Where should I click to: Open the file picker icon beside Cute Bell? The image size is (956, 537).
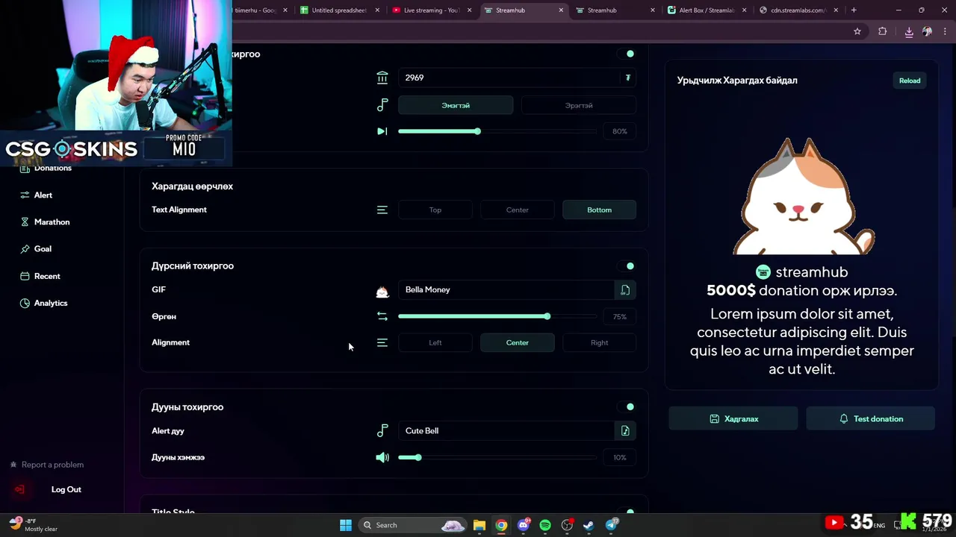point(625,430)
